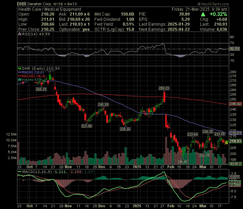Click the 216.15 price annotation
Screen dimensions: 243x209
pyautogui.click(x=208, y=131)
